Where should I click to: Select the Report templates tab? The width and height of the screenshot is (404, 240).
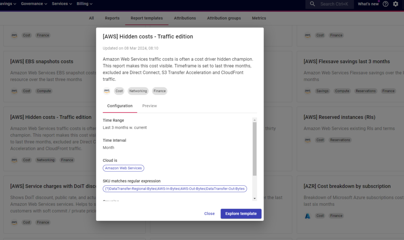pos(147,18)
